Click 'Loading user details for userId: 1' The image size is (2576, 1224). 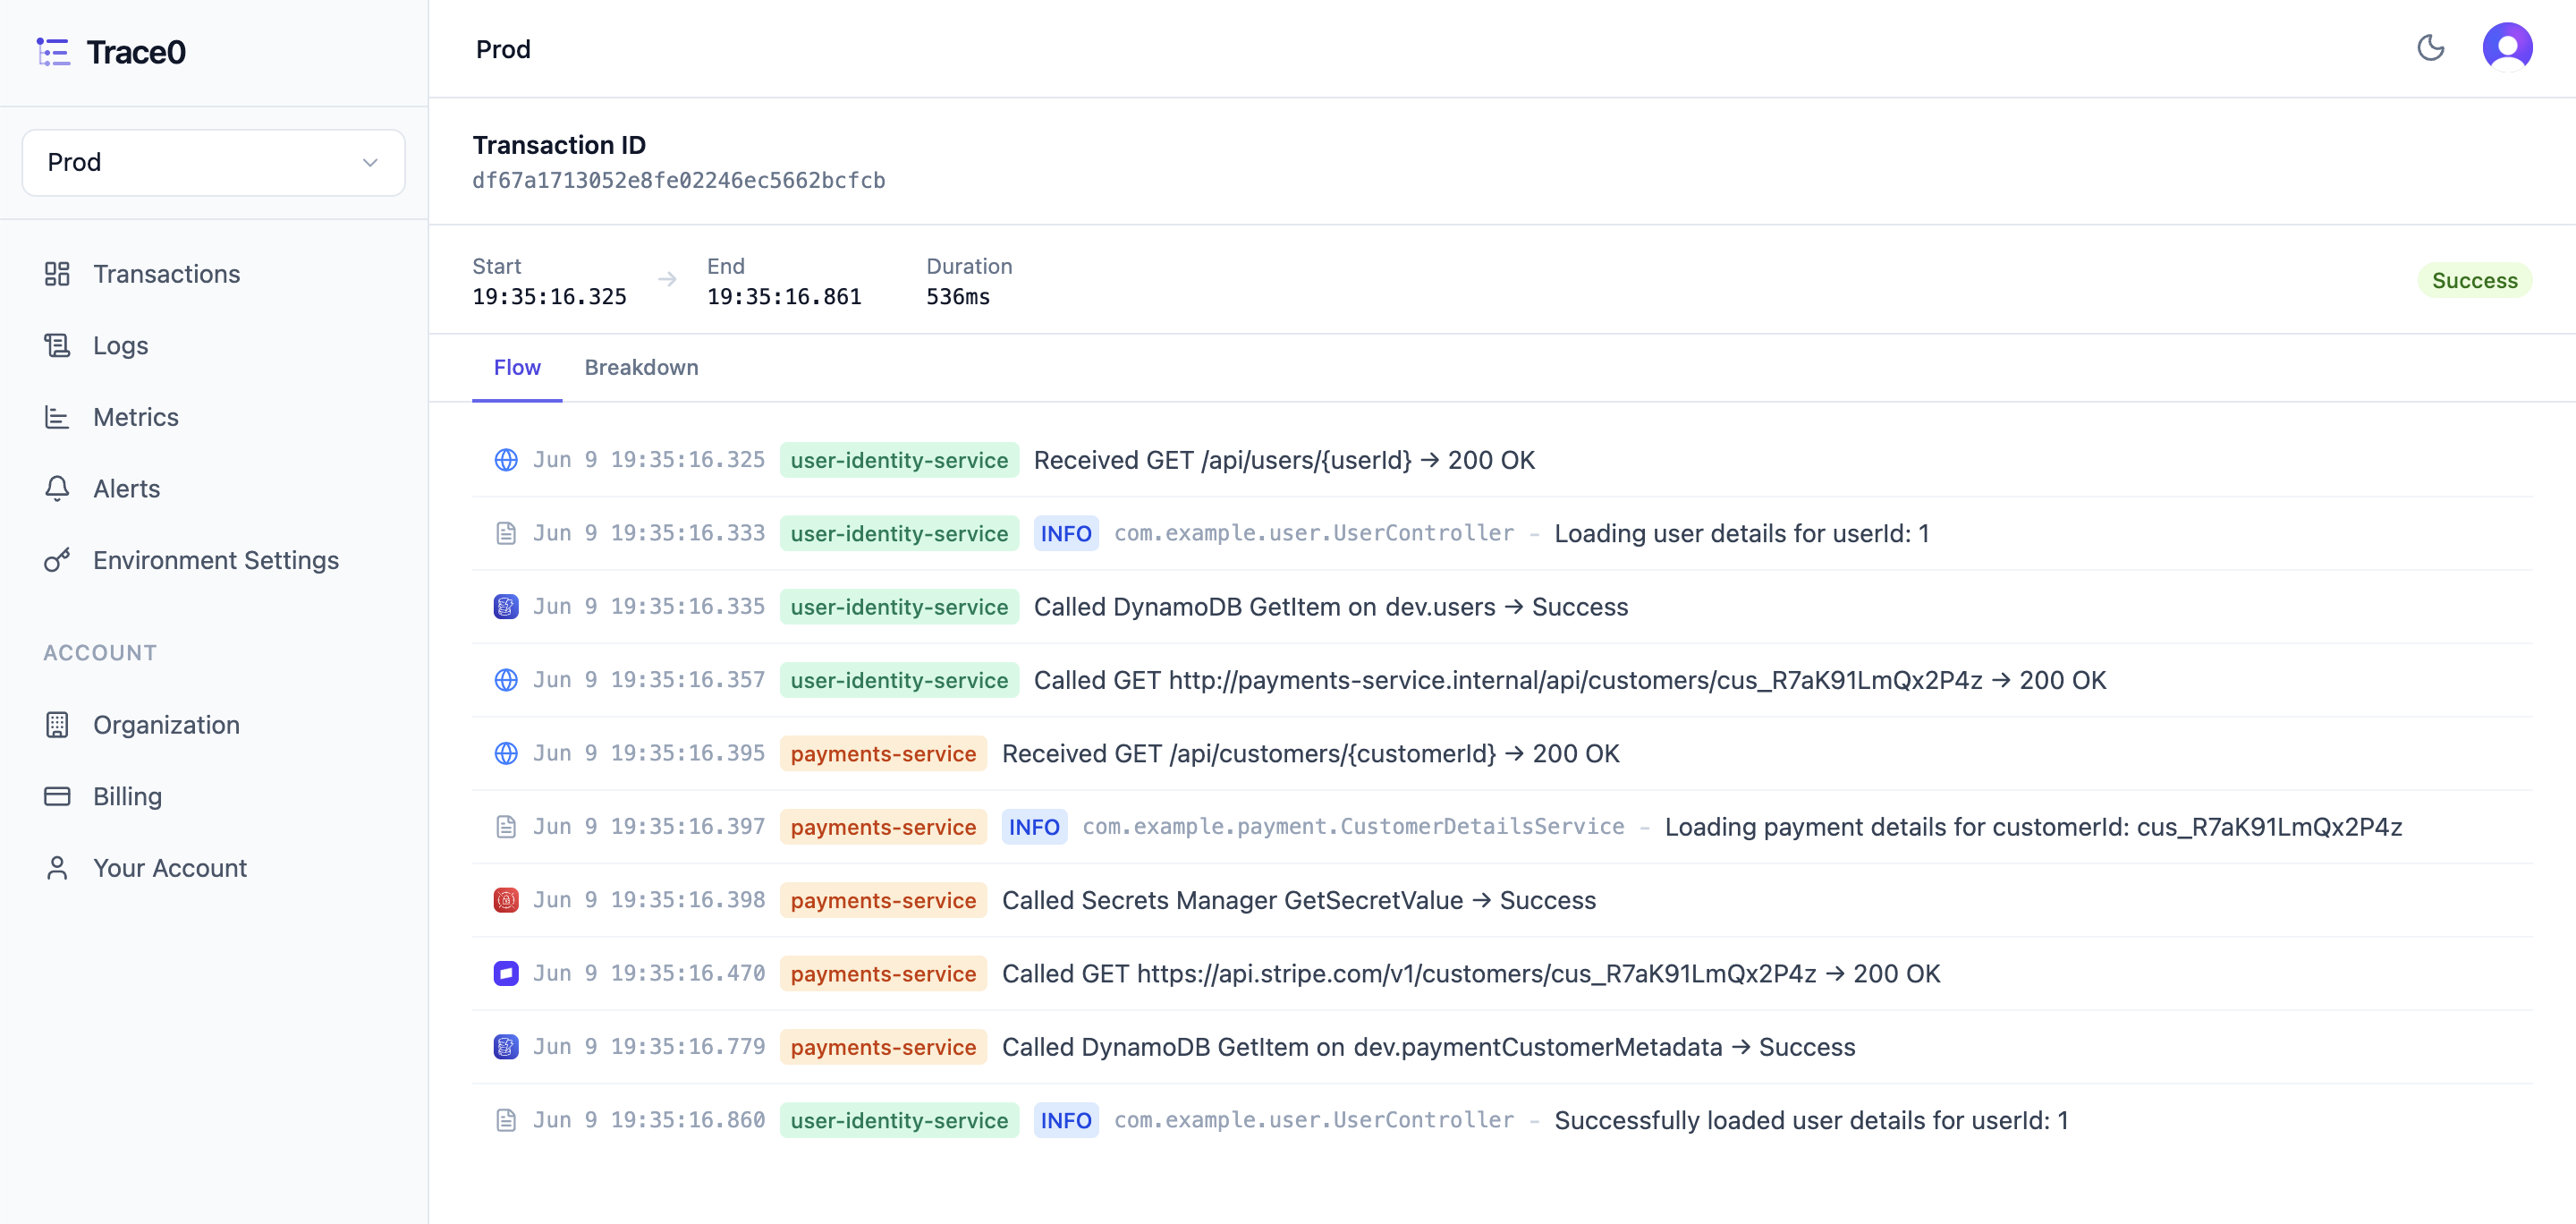(1742, 533)
